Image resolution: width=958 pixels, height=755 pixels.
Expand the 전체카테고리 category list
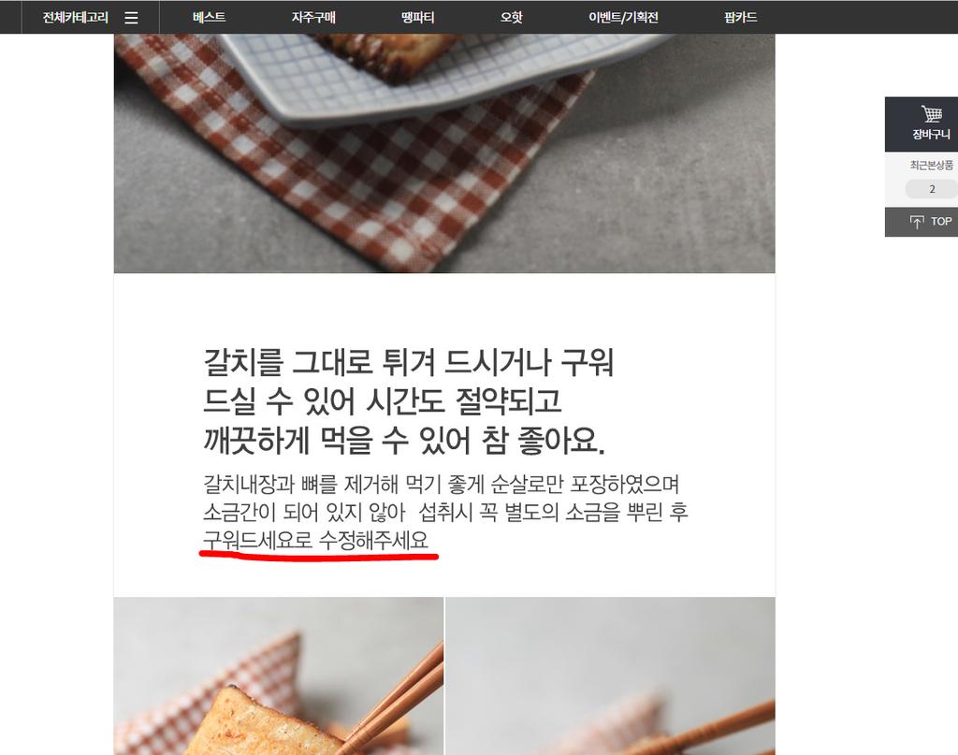[x=75, y=17]
